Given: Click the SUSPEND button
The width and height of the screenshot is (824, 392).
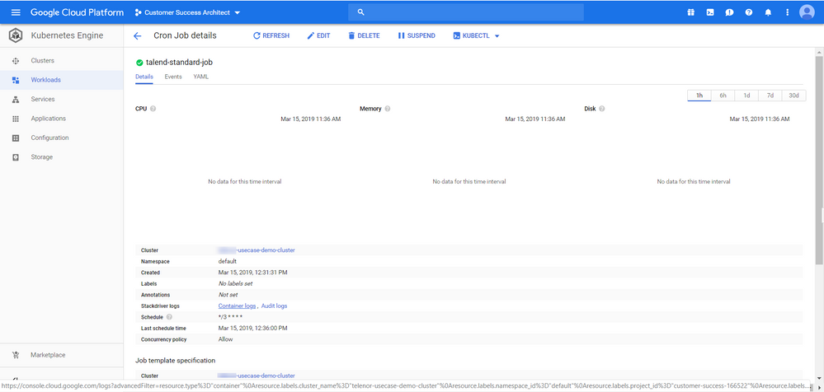Looking at the screenshot, I should click(x=417, y=36).
